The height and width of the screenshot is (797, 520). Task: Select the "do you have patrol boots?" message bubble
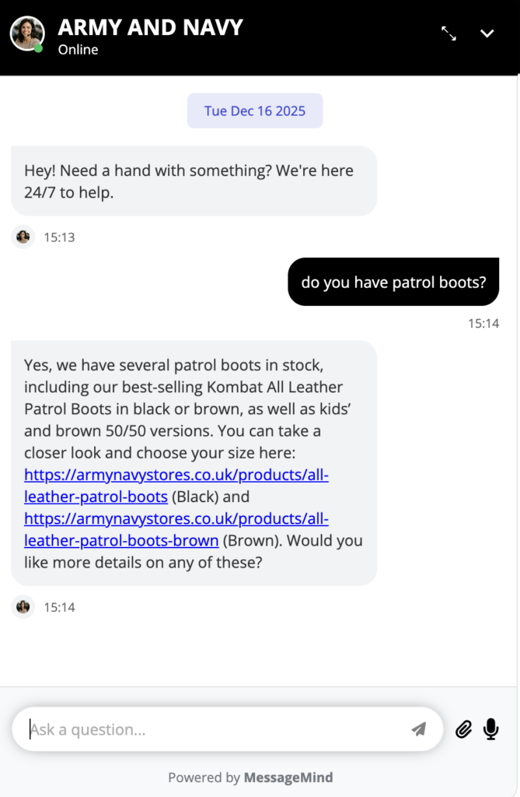pyautogui.click(x=393, y=282)
